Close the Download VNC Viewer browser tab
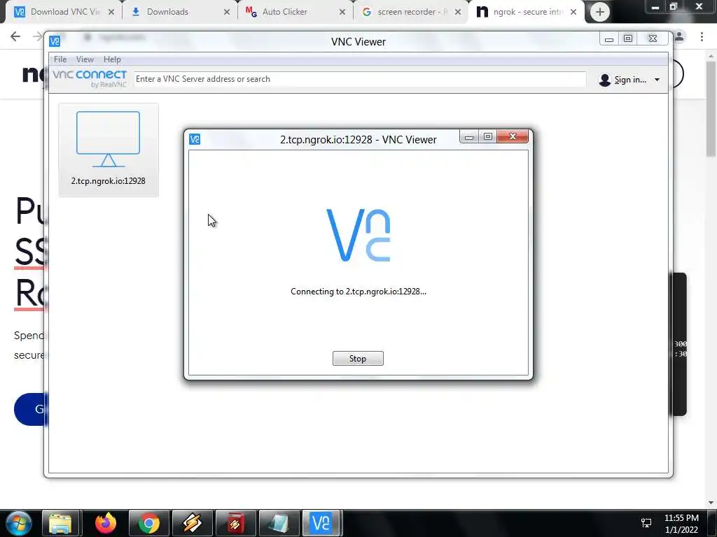Image resolution: width=717 pixels, height=537 pixels. 111,12
